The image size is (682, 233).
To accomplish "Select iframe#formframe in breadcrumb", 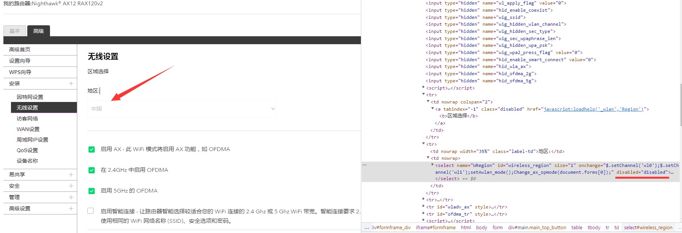I will (435, 228).
